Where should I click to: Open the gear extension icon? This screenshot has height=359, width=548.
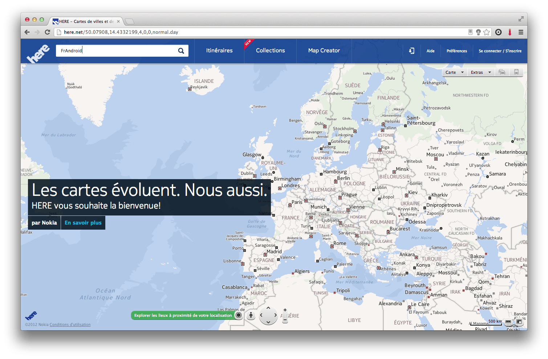click(x=499, y=32)
